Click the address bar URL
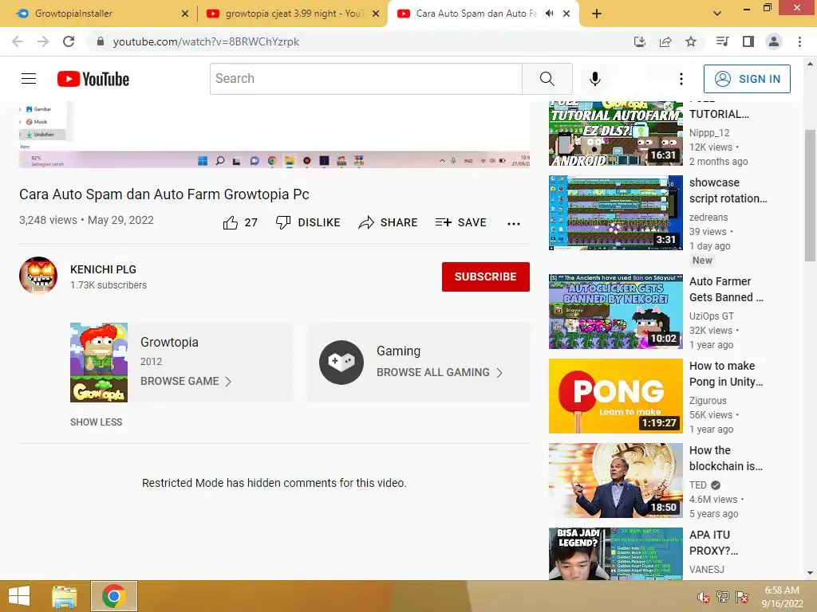 point(206,41)
